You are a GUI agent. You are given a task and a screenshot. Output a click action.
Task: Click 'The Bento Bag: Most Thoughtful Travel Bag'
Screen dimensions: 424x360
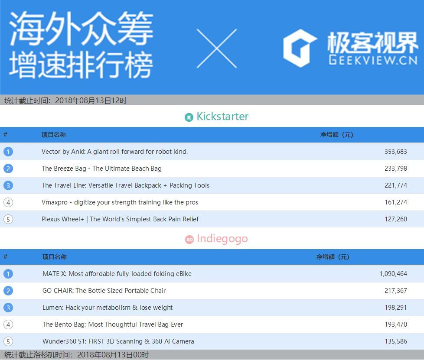click(x=113, y=324)
